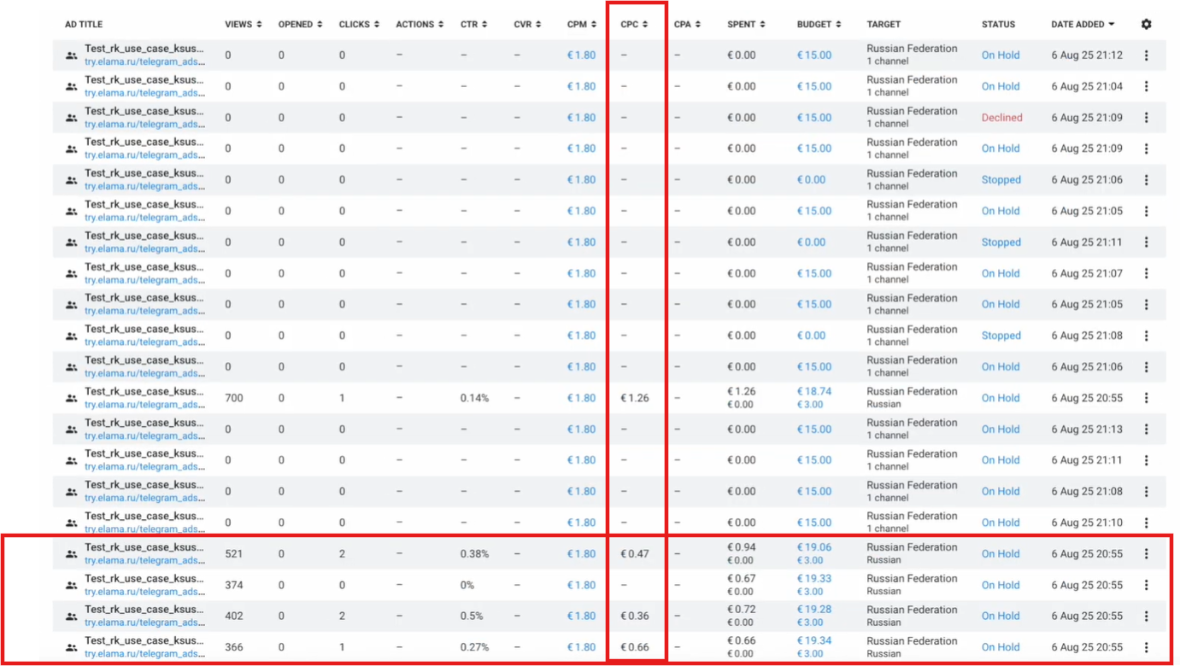Click the red Declined status link

pos(1001,118)
